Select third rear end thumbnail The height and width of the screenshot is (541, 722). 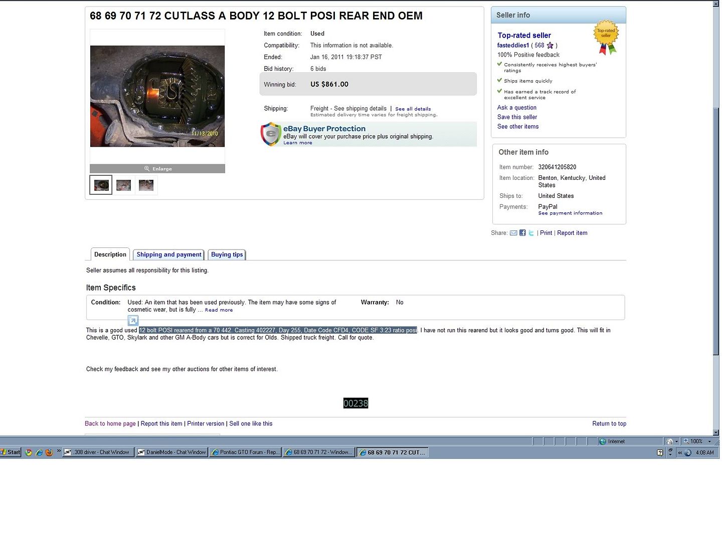pos(146,185)
